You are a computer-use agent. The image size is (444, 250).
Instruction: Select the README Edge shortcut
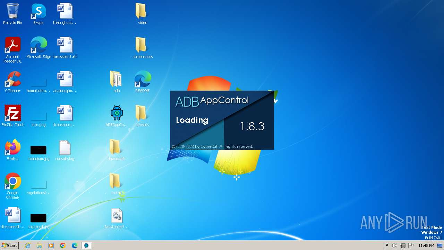point(143,82)
